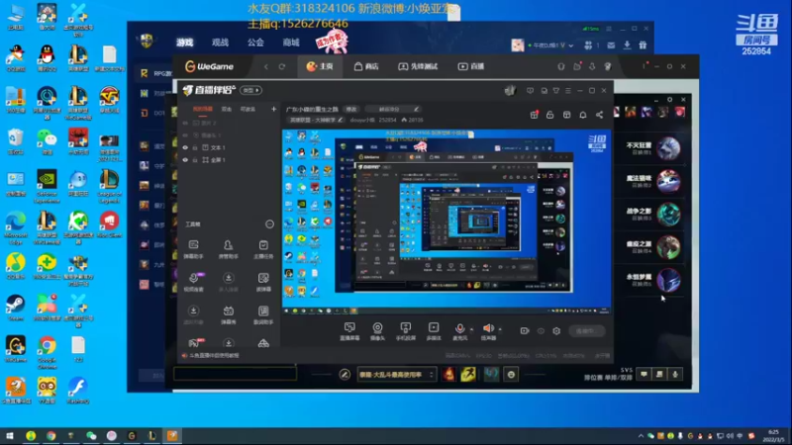Edit rune page with the pencil circle icon

tap(345, 375)
